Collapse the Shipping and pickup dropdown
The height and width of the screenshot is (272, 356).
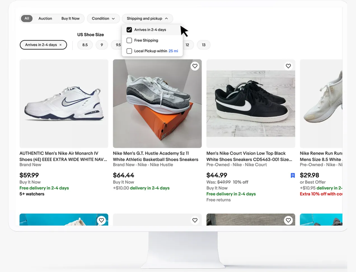(x=147, y=18)
